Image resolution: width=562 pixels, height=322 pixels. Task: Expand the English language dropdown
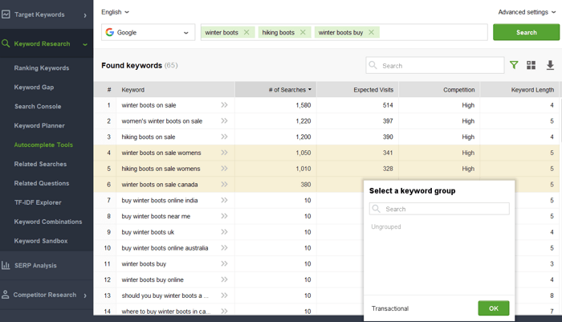coord(115,12)
